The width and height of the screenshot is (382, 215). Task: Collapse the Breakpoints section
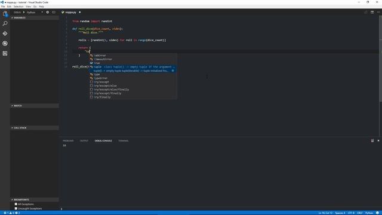coord(35,199)
